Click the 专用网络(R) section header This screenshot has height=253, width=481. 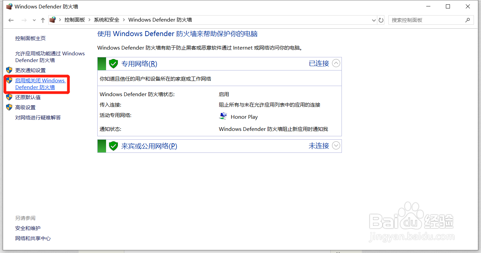[220, 64]
